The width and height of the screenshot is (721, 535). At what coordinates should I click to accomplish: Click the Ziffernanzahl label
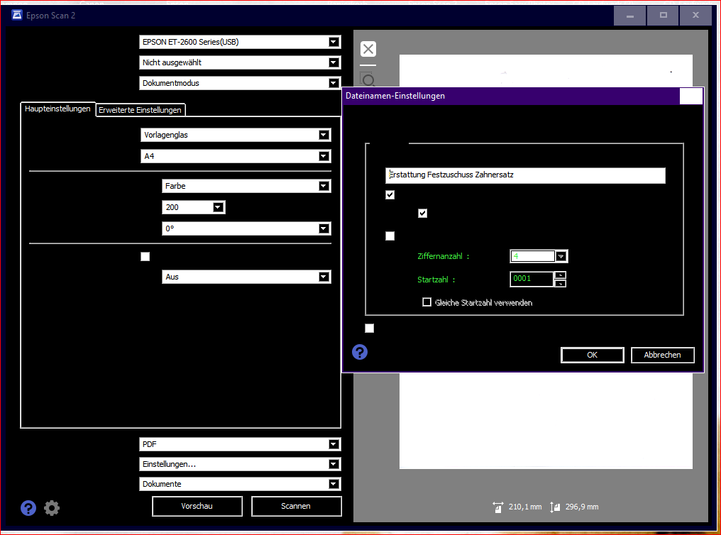(444, 256)
